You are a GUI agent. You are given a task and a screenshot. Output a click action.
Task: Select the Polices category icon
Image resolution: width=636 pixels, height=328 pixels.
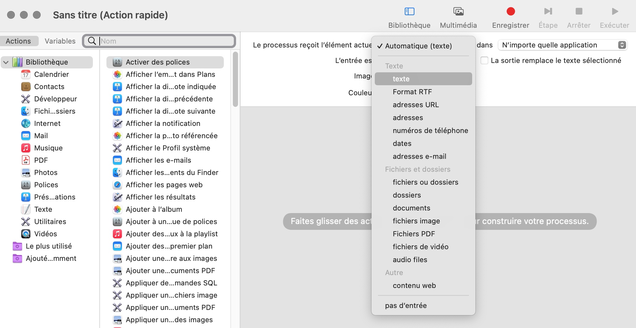26,185
